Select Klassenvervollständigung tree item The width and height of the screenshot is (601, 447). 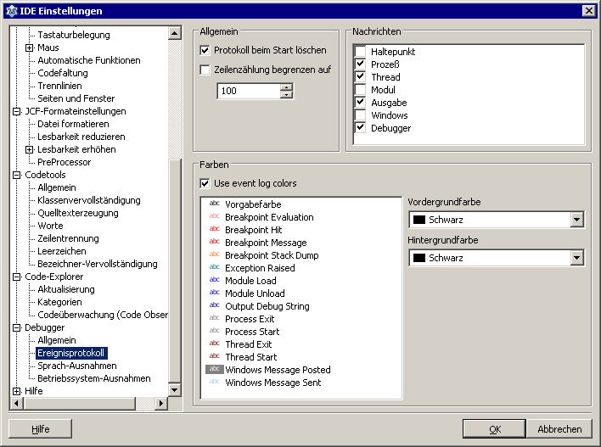pos(88,200)
